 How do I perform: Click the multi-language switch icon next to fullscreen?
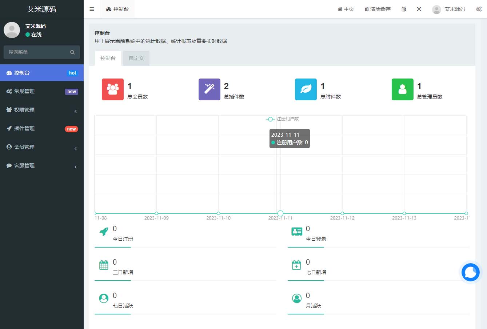[x=404, y=9]
